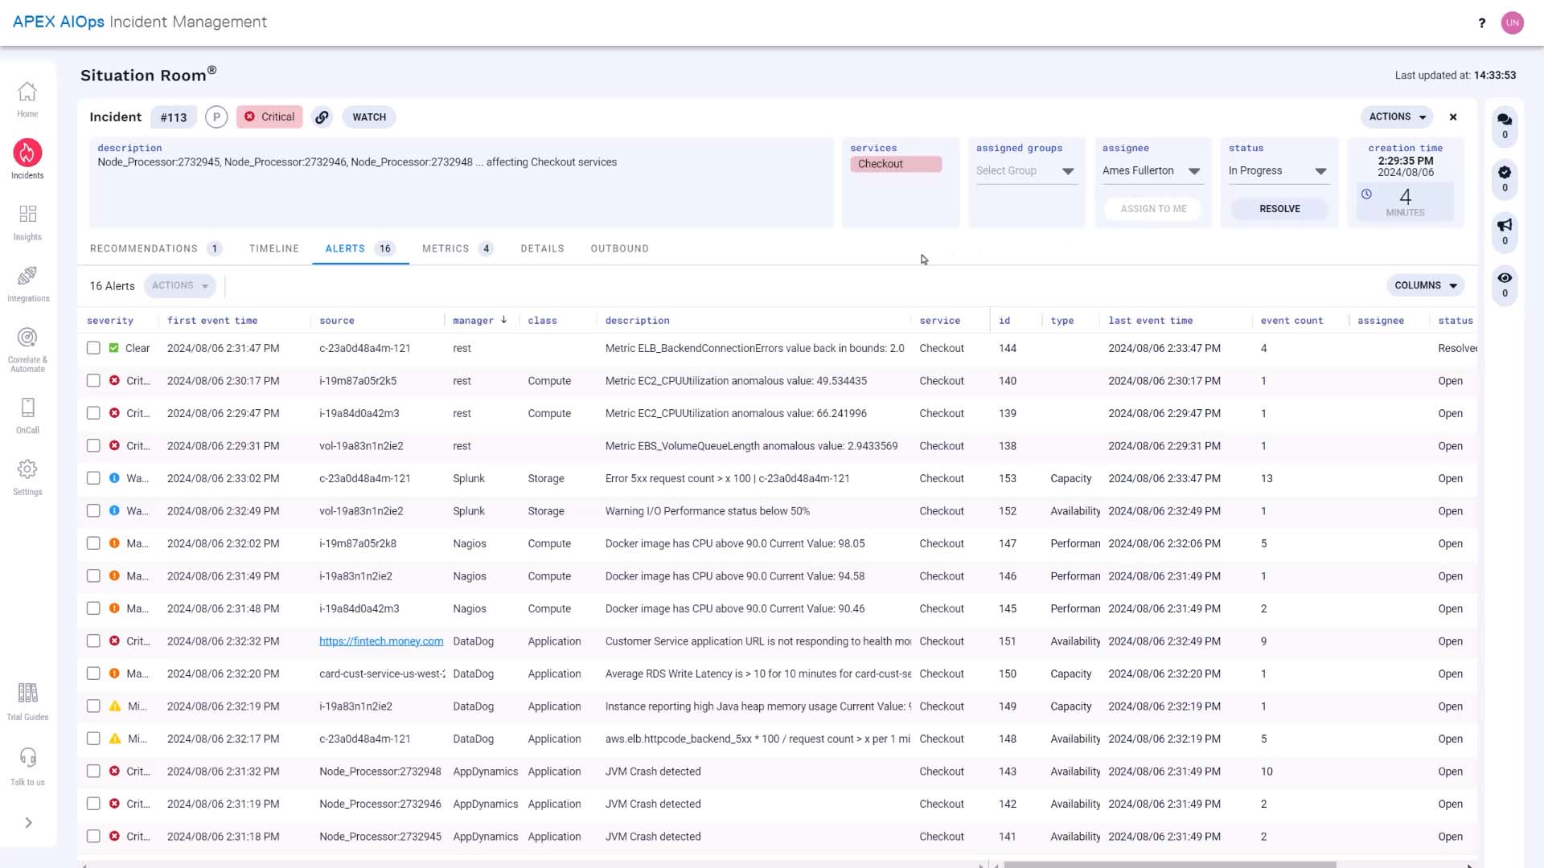Switch to the RECOMMENDATIONS tab
The image size is (1544, 868).
point(156,249)
